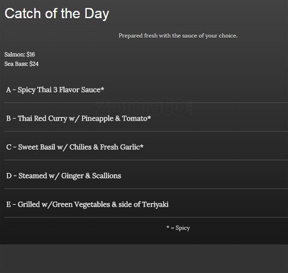Click the asterisk after Fresh Garlic
Image resolution: width=288 pixels, height=273 pixels.
coord(142,147)
